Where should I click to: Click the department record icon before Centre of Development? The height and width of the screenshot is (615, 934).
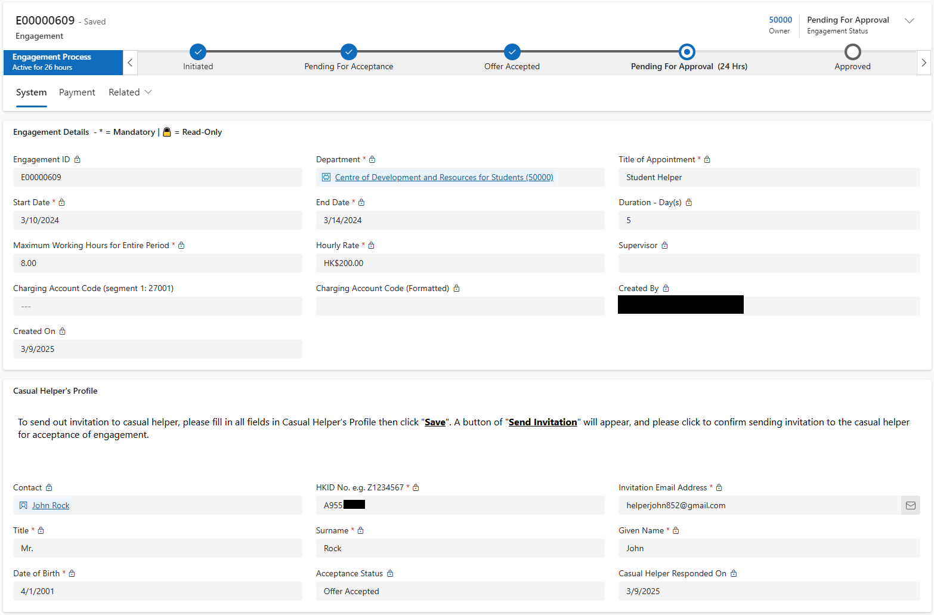coord(326,177)
